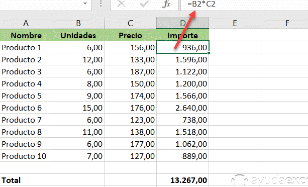The width and height of the screenshot is (308, 187).
Task: Select column E header
Action: (235, 23)
